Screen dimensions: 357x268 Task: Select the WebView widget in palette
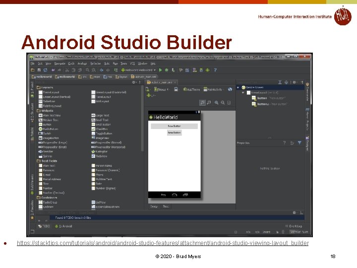99,156
